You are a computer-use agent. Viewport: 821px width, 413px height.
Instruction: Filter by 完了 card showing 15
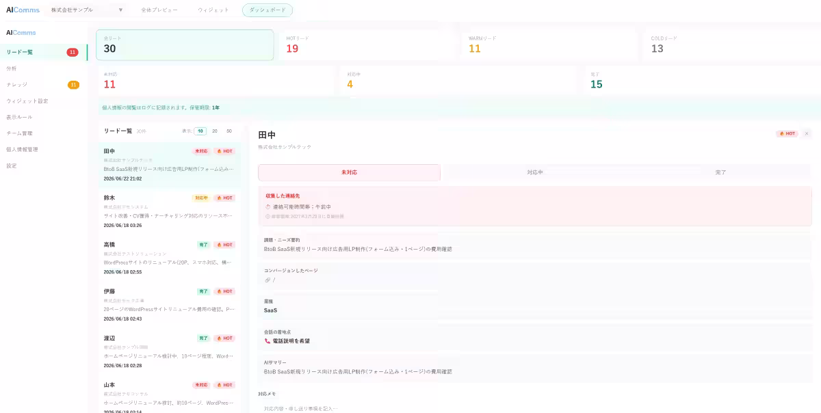(x=702, y=81)
